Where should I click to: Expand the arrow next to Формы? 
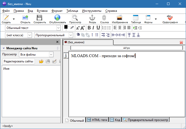click(x=156, y=19)
